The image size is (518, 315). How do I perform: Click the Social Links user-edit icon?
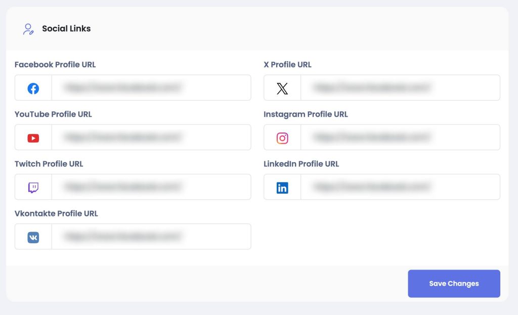(28, 29)
